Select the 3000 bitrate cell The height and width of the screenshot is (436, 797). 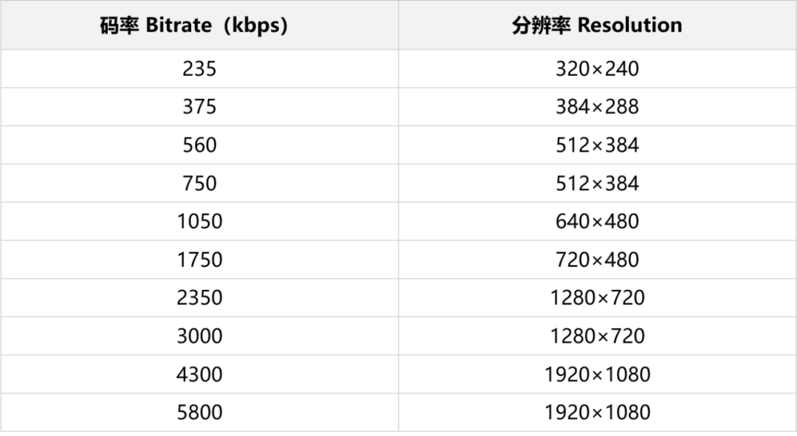(x=199, y=336)
